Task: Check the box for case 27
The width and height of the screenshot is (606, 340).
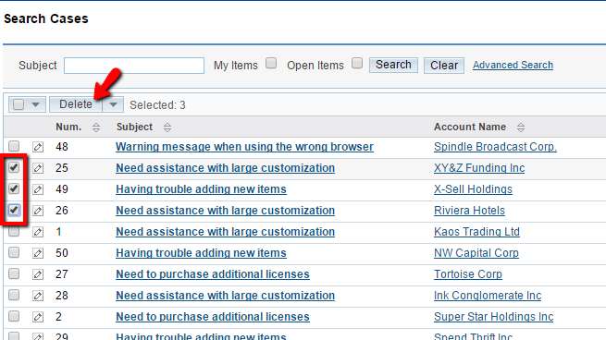Action: tap(14, 273)
